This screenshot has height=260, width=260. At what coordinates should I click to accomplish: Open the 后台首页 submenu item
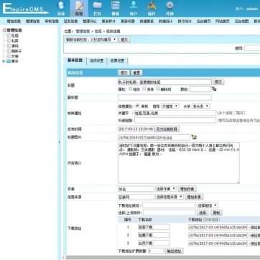tap(203, 22)
